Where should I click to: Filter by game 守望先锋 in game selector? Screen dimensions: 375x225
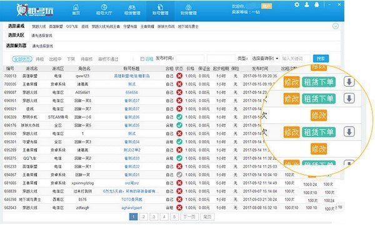pyautogui.click(x=130, y=26)
